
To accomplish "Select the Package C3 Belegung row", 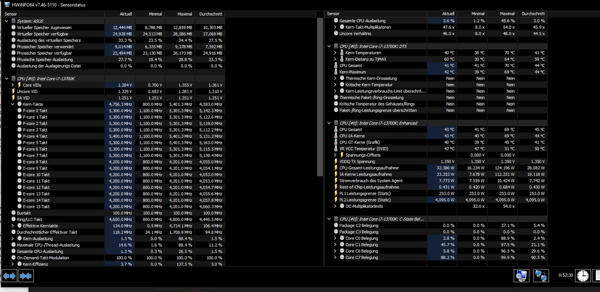I will pos(436,232).
